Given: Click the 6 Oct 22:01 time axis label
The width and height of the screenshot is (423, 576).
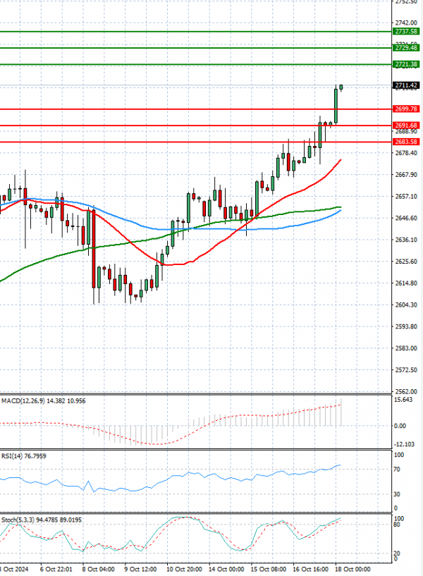Looking at the screenshot, I should [56, 569].
